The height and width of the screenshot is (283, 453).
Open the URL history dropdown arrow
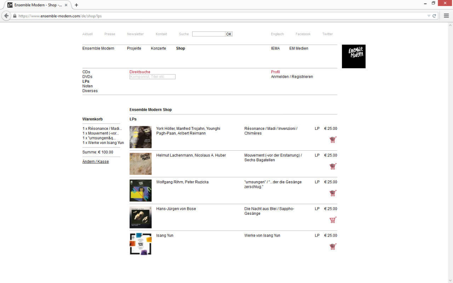click(x=429, y=16)
